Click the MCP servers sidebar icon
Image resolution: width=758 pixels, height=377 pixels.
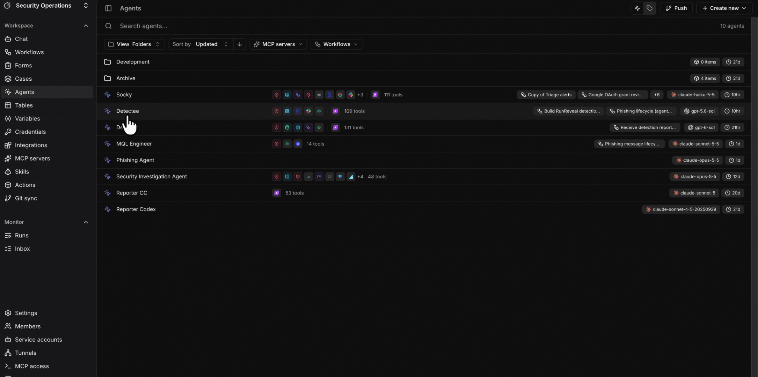[x=8, y=158]
